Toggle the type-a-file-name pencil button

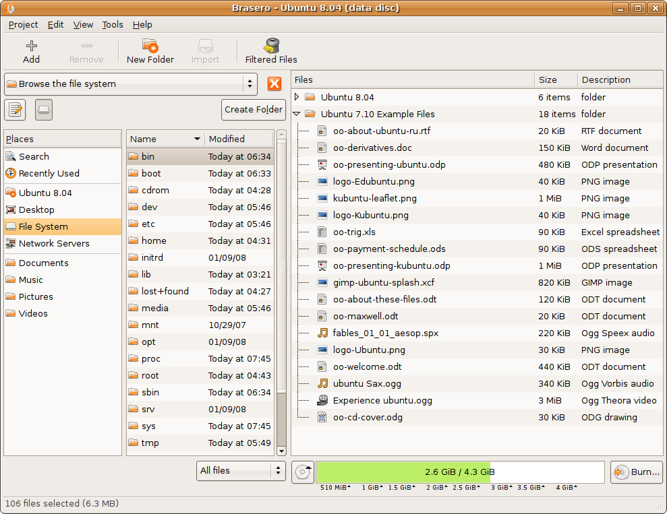pyautogui.click(x=15, y=109)
